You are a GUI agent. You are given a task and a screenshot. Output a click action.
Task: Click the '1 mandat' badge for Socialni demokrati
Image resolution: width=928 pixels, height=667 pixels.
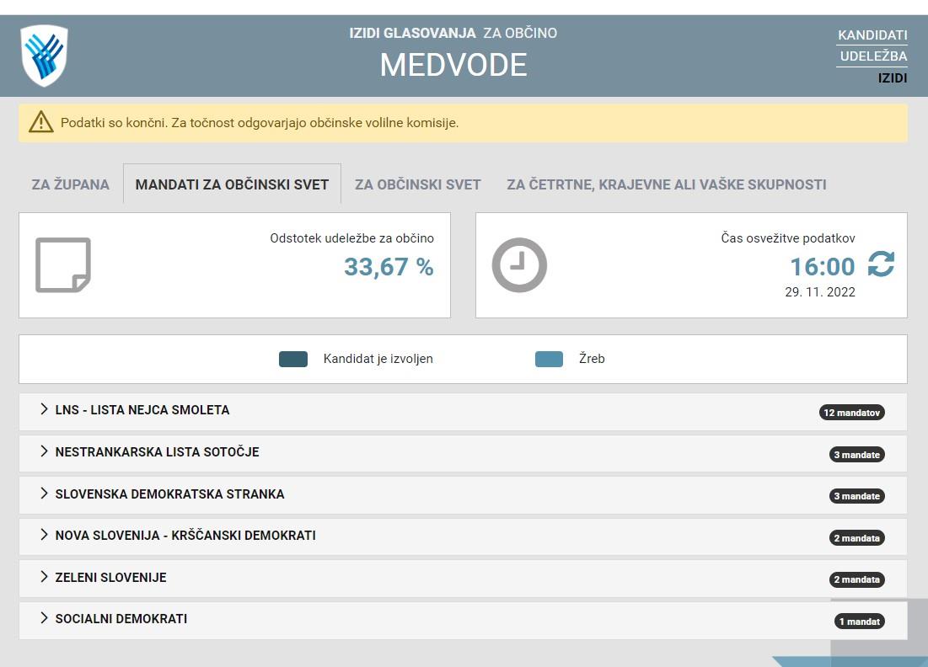click(860, 622)
